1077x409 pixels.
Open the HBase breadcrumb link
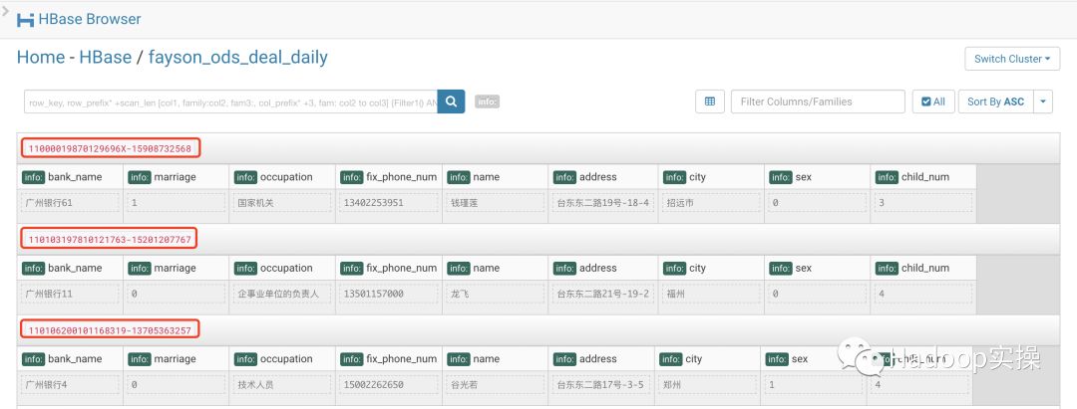coord(105,57)
